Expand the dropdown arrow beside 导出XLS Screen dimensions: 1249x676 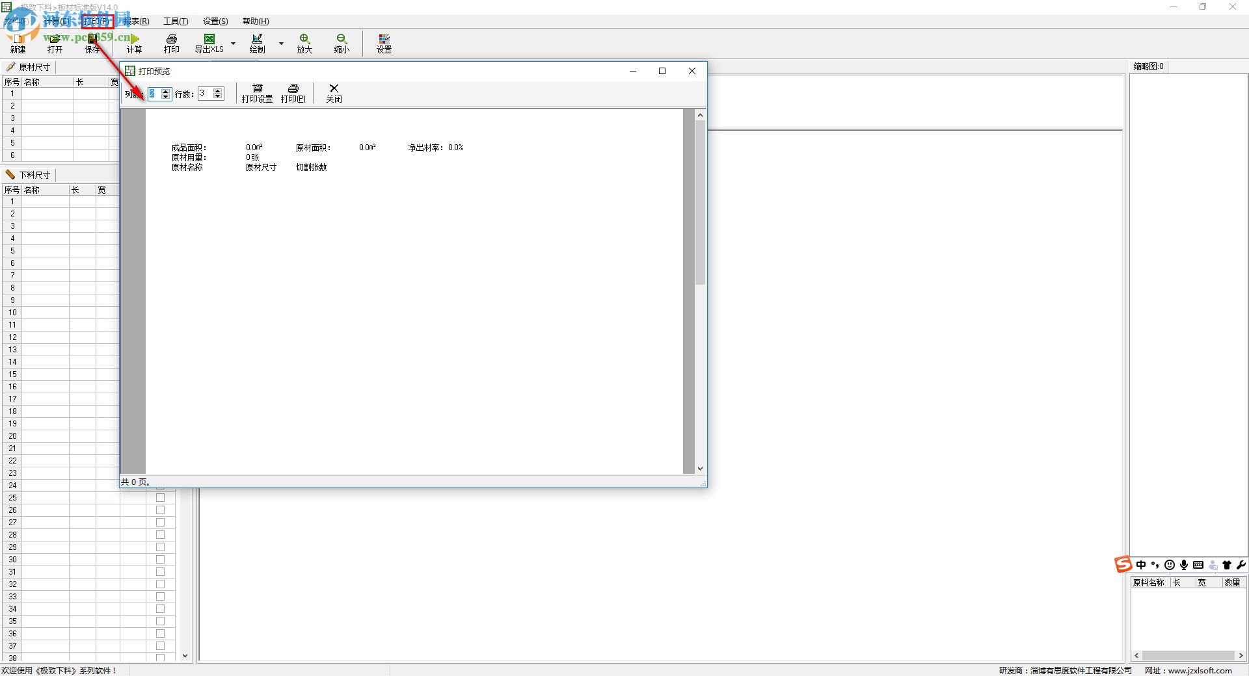click(233, 44)
